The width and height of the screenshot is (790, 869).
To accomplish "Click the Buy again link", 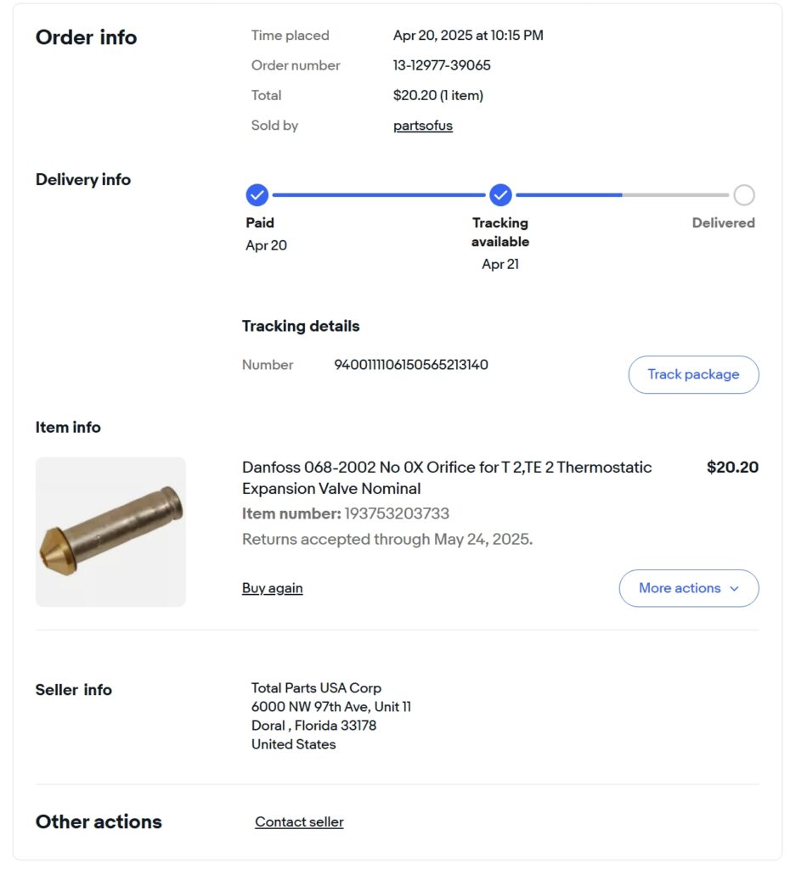I will pos(273,588).
